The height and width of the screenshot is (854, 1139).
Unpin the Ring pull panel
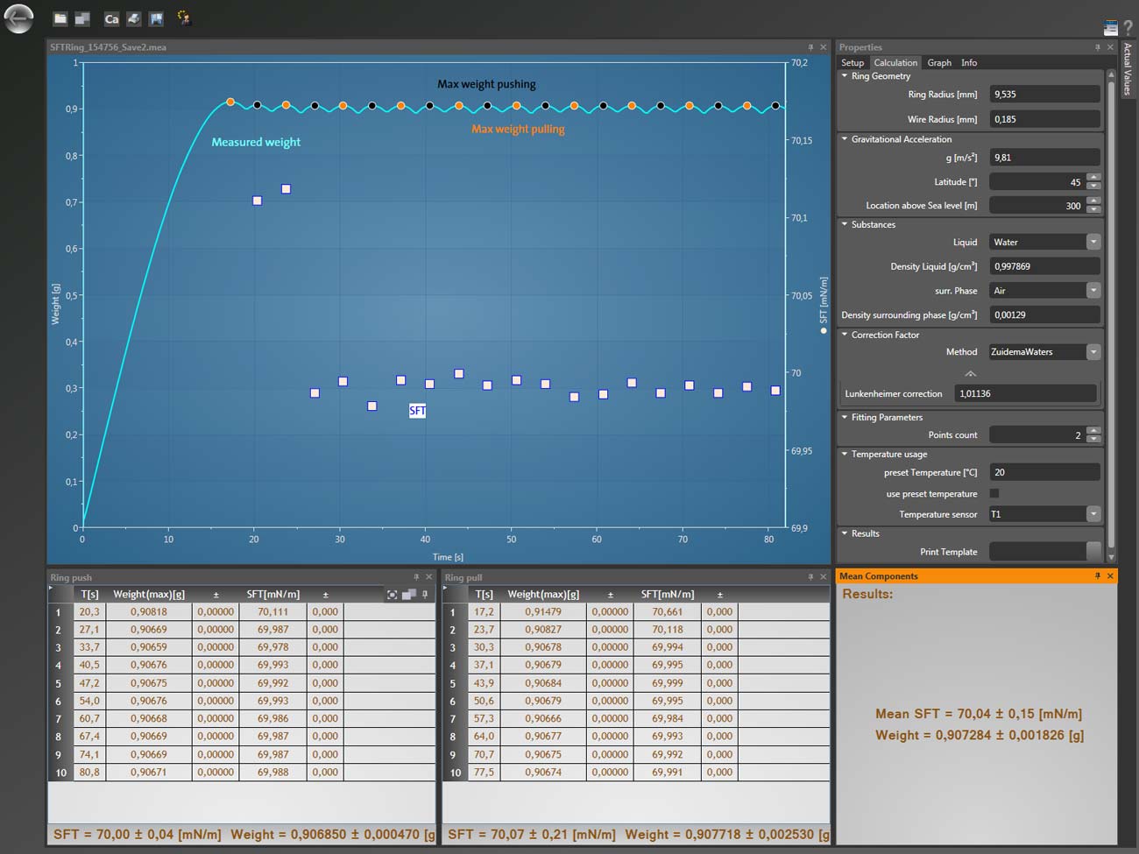click(x=810, y=576)
